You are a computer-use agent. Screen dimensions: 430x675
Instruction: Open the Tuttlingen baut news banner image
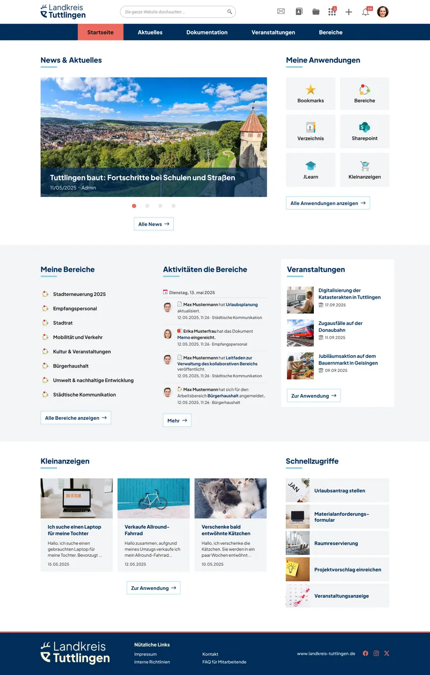tap(154, 137)
